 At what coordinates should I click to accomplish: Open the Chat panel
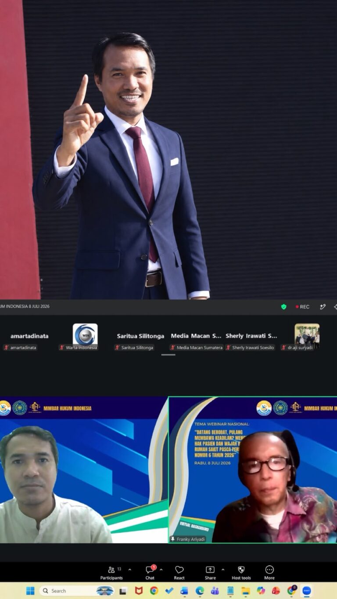150,573
